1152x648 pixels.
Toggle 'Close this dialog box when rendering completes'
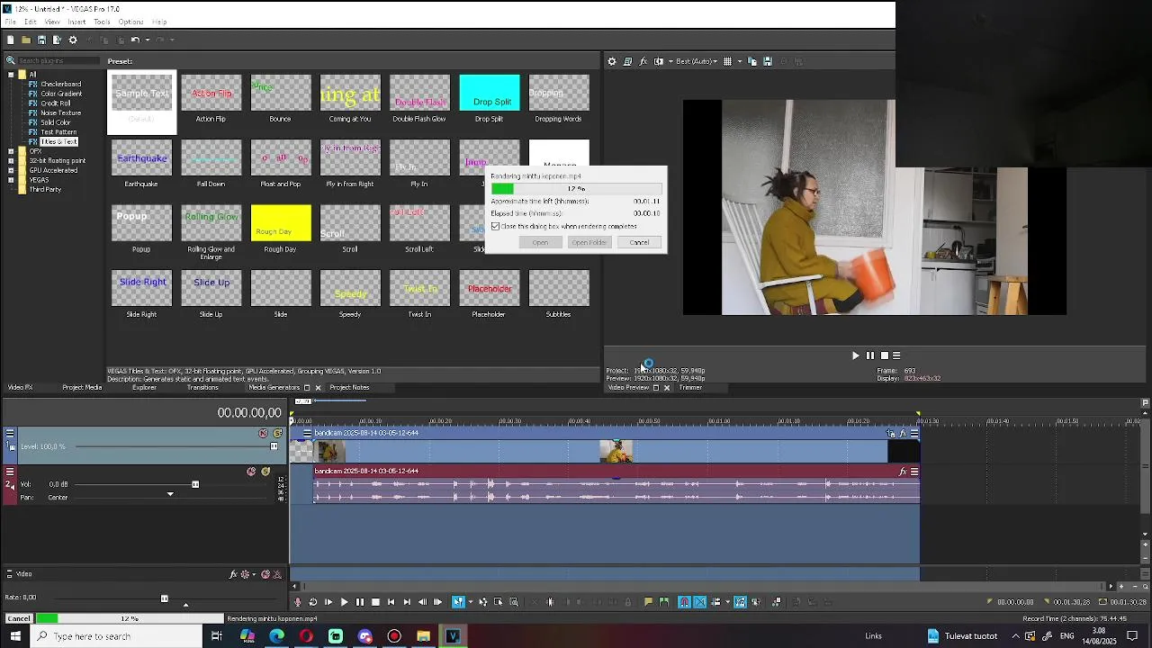(x=495, y=227)
